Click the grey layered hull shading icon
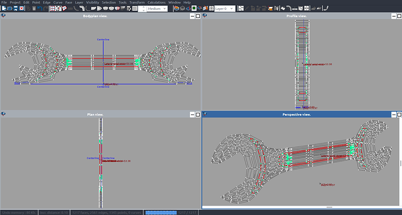402x215 pixels. (182, 9)
